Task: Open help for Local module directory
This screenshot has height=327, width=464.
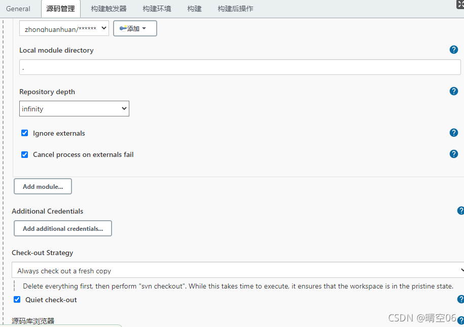Action: tap(454, 50)
